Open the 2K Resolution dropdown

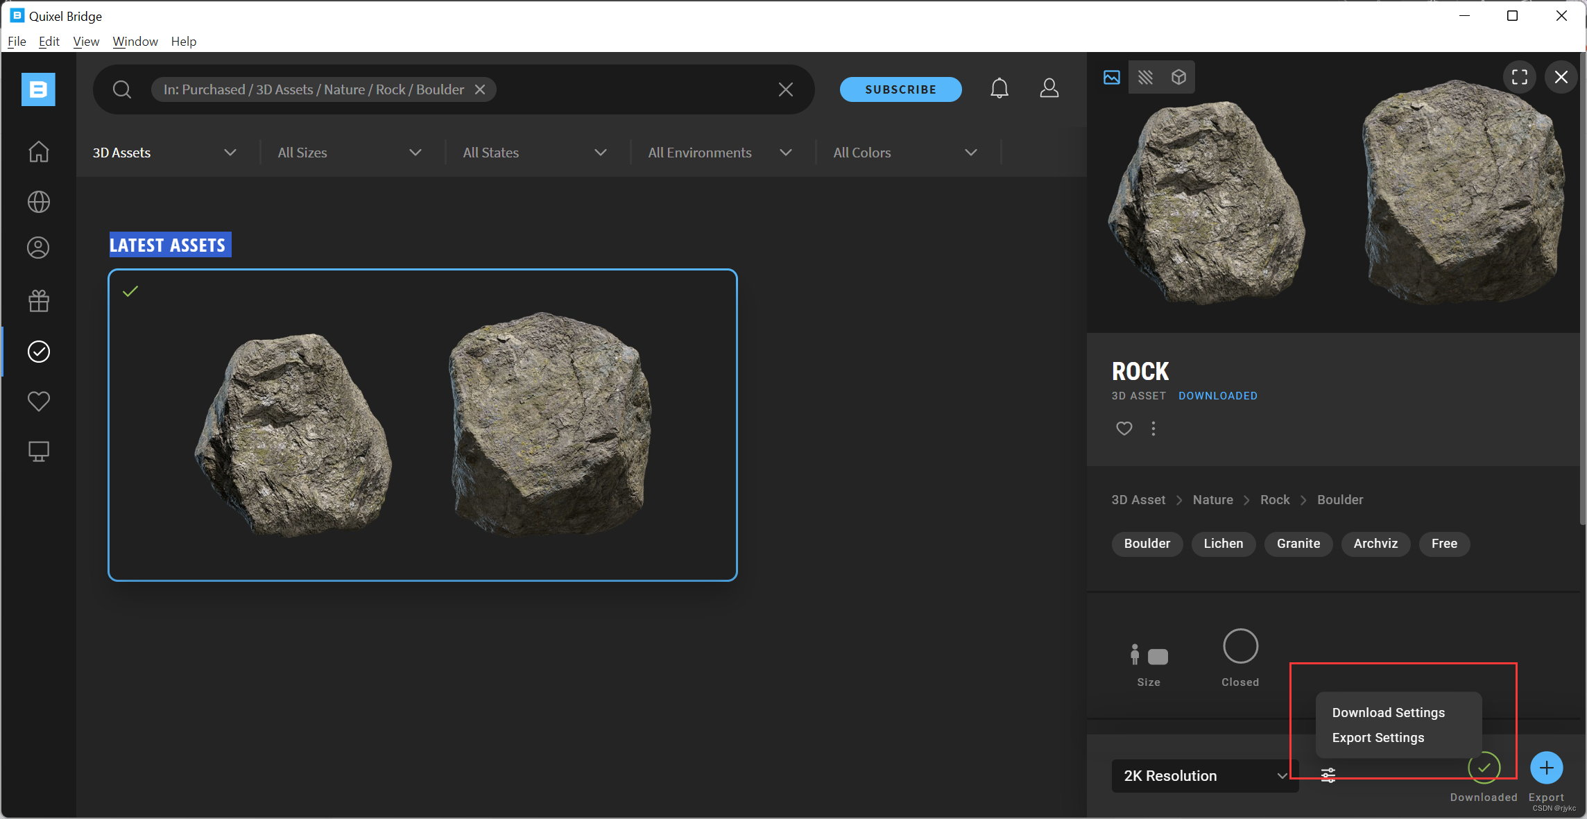[x=1204, y=776]
